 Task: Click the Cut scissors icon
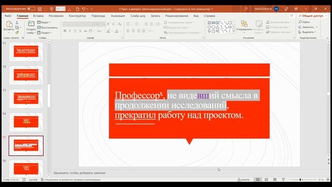[17, 22]
